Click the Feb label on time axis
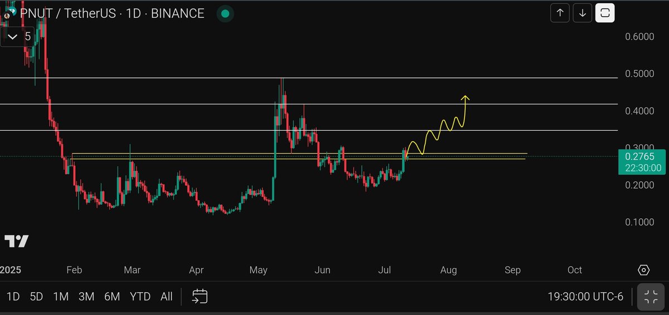 point(74,270)
